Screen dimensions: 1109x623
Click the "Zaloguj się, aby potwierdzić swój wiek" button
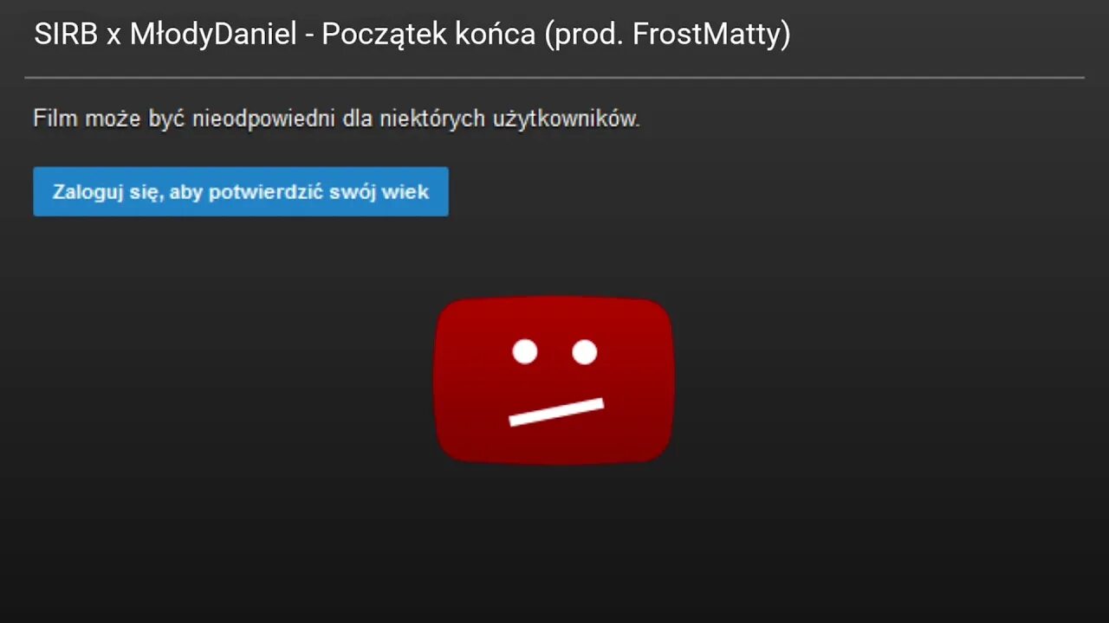pyautogui.click(x=241, y=191)
